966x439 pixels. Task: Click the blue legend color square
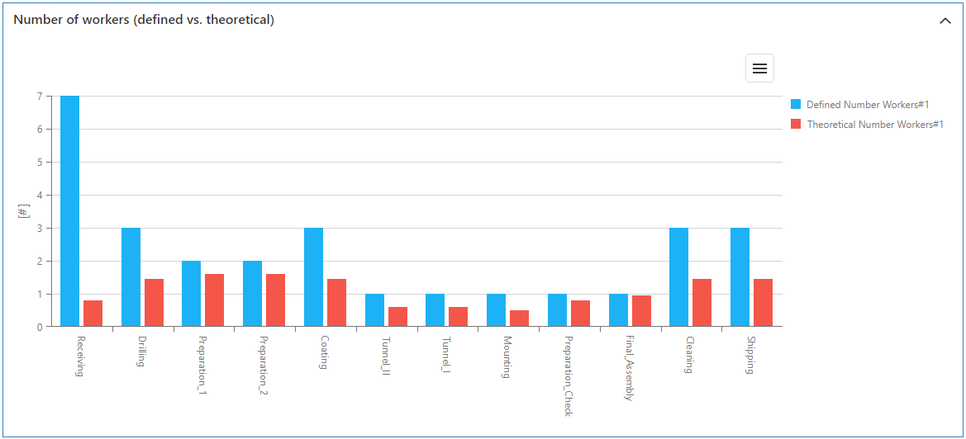click(x=797, y=105)
